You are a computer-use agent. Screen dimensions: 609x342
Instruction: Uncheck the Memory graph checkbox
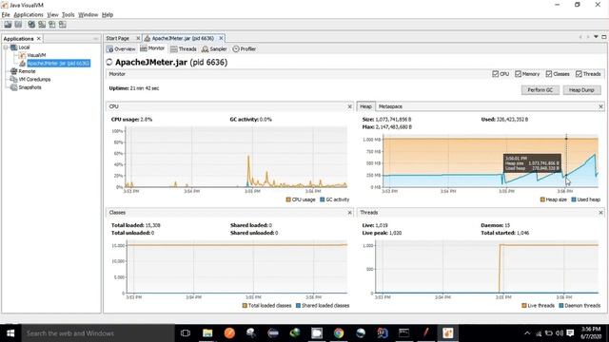coord(518,74)
